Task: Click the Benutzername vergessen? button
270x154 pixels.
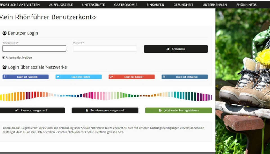Action: [105, 110]
